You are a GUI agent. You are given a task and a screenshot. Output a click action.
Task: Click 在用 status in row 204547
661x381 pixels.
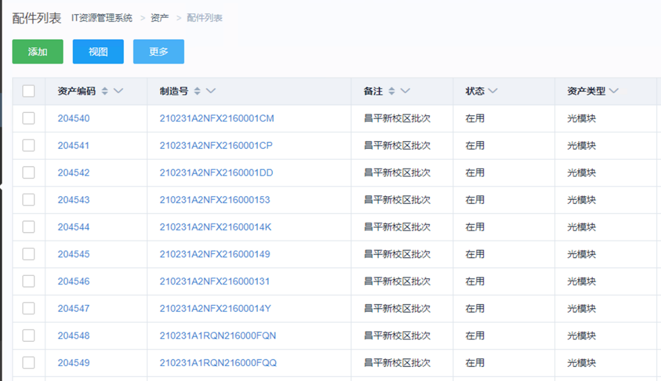(475, 308)
